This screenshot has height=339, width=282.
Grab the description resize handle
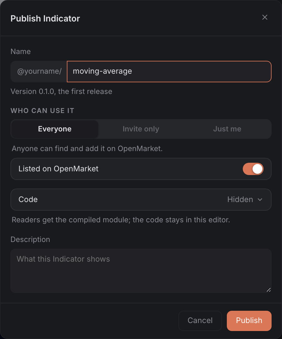[x=269, y=290]
